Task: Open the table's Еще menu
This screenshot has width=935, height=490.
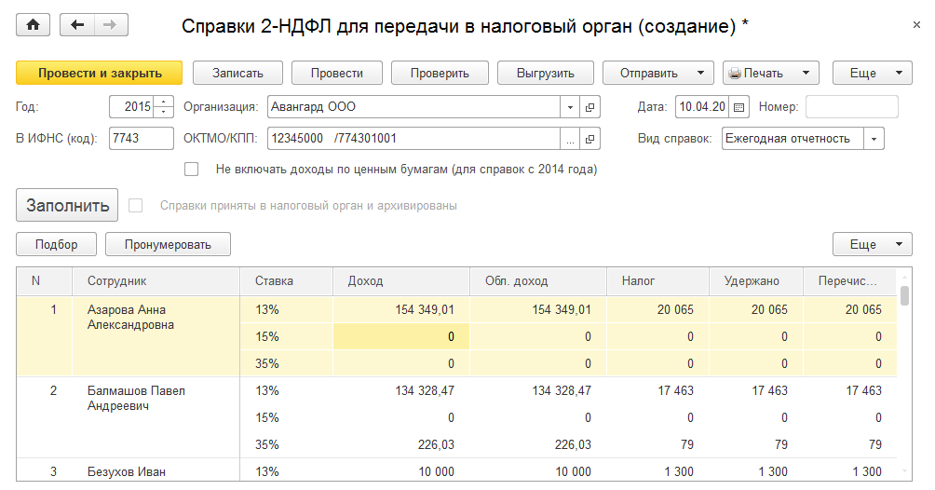Action: (873, 244)
